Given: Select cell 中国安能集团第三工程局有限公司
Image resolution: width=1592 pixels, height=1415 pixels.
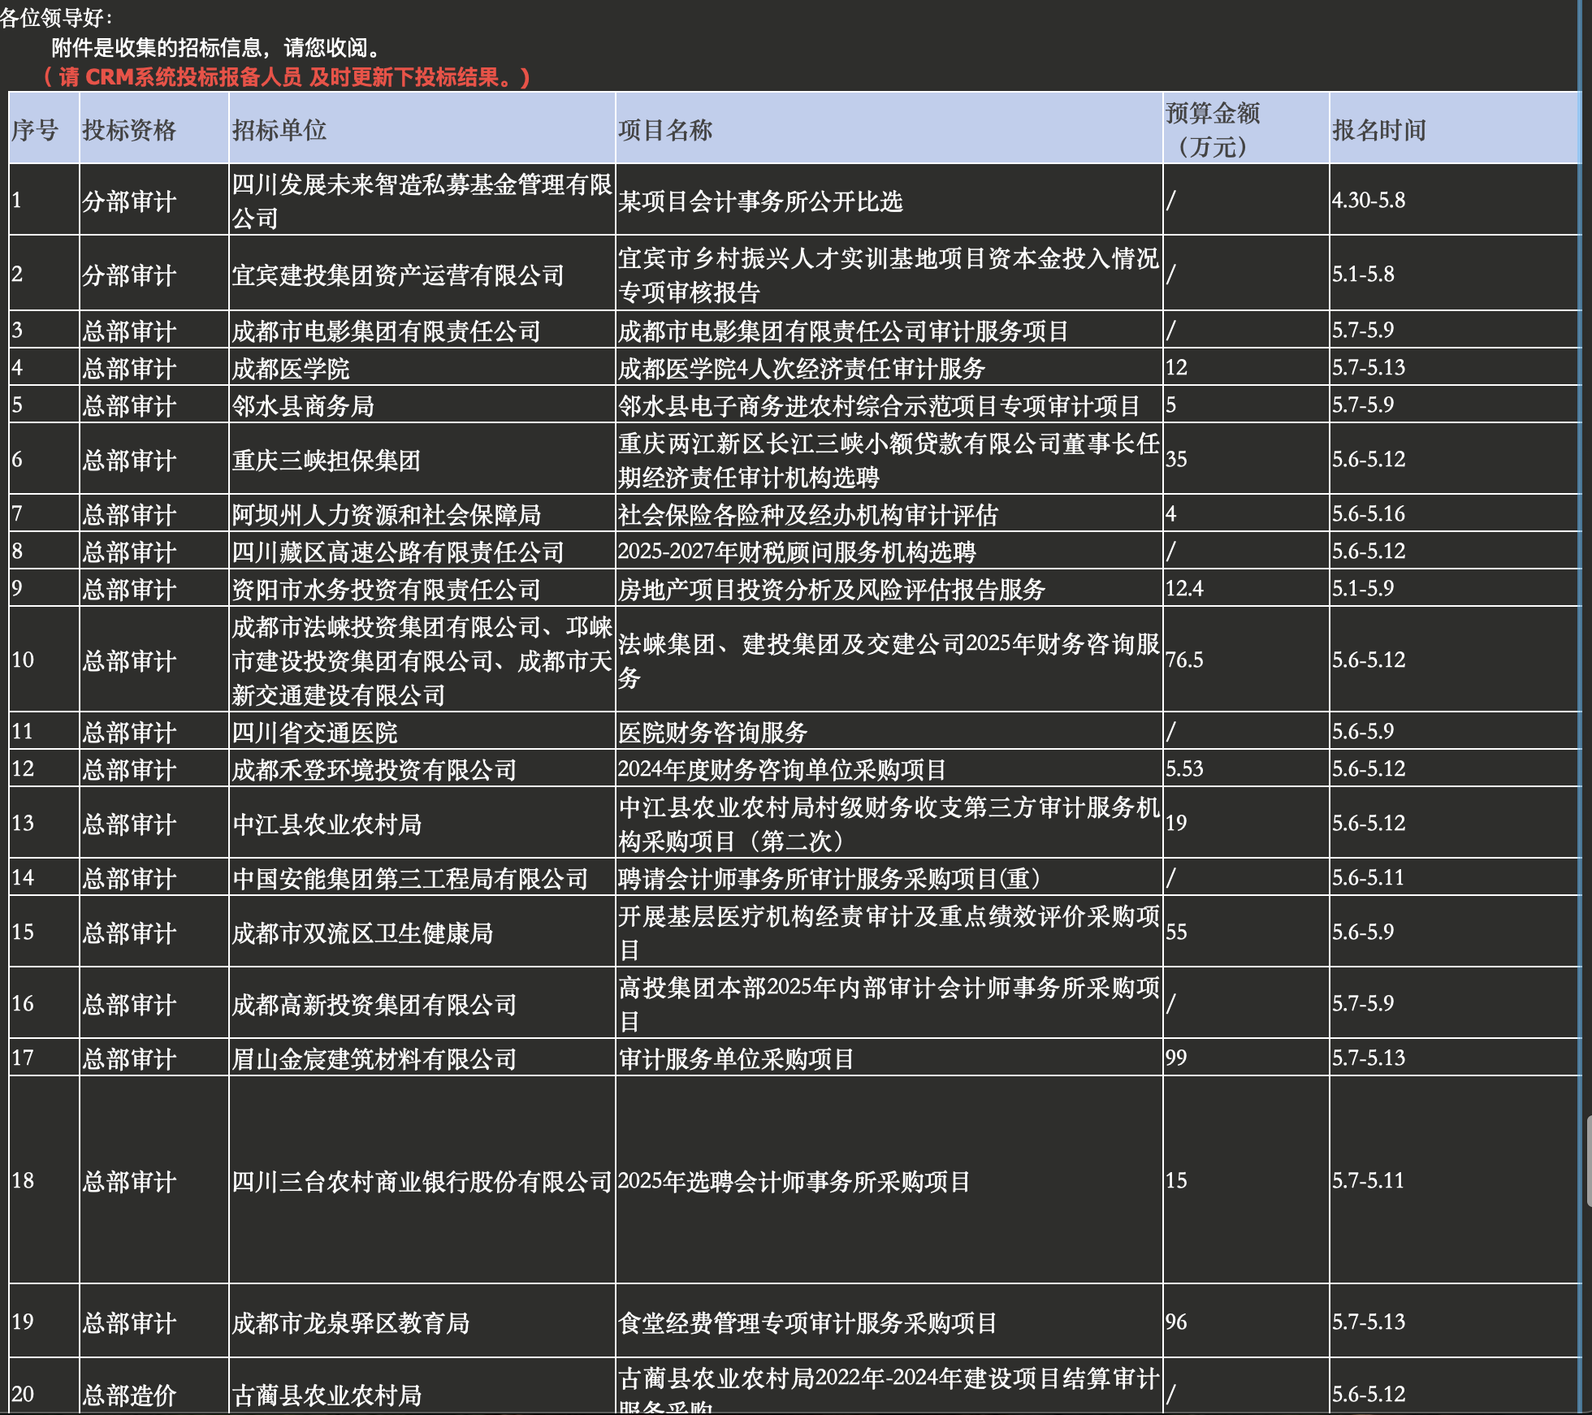Looking at the screenshot, I should pyautogui.click(x=422, y=877).
